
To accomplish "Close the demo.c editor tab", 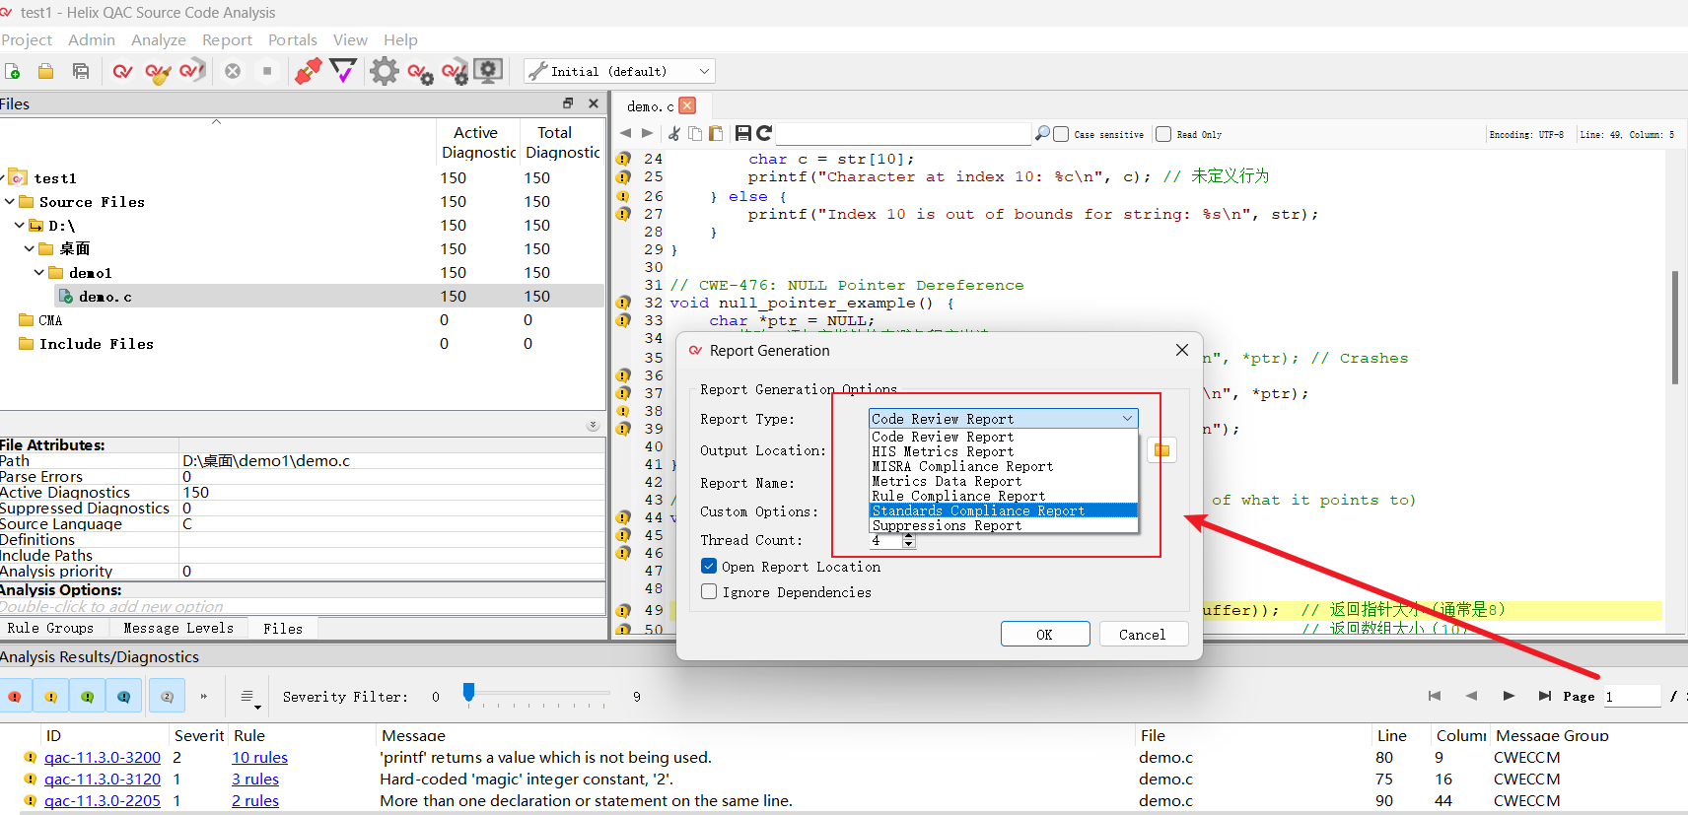I will pos(687,105).
